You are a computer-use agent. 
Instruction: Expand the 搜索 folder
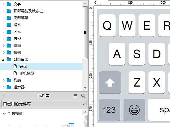click(4, 25)
